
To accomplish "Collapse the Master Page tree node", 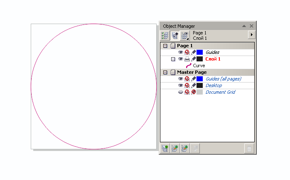I will [x=165, y=72].
